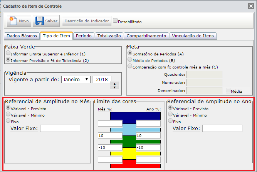Viewport: 257px width, 172px height.
Task: Select Informar Limite Superior e Inferior (1)
Action: [8, 53]
